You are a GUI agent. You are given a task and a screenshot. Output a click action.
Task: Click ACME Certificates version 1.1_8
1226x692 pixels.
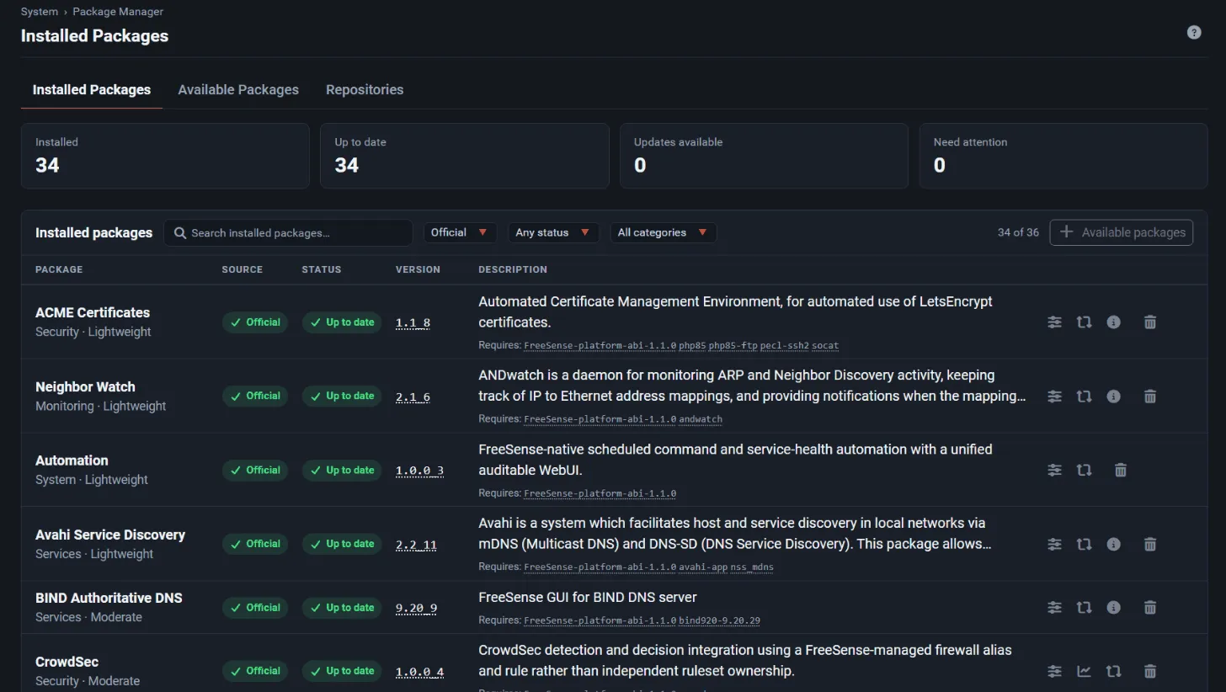click(413, 322)
